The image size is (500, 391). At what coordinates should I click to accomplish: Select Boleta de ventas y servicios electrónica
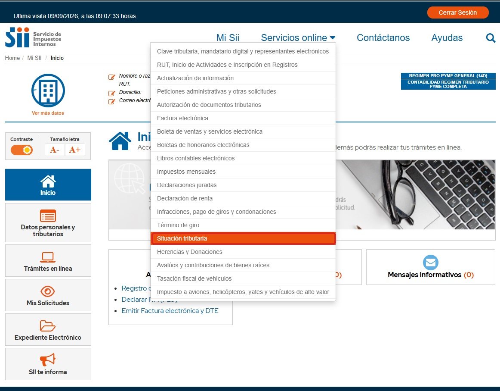click(243, 132)
